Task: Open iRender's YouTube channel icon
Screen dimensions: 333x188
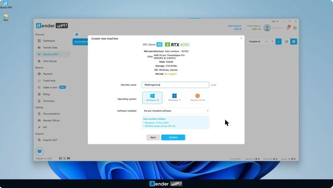Action: pyautogui.click(x=69, y=158)
